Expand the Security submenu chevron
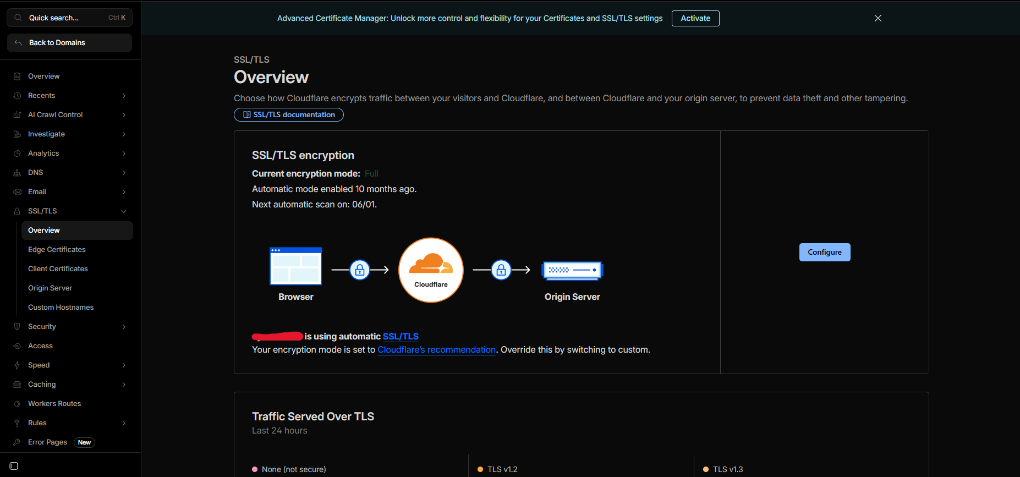This screenshot has width=1020, height=477. tap(124, 327)
